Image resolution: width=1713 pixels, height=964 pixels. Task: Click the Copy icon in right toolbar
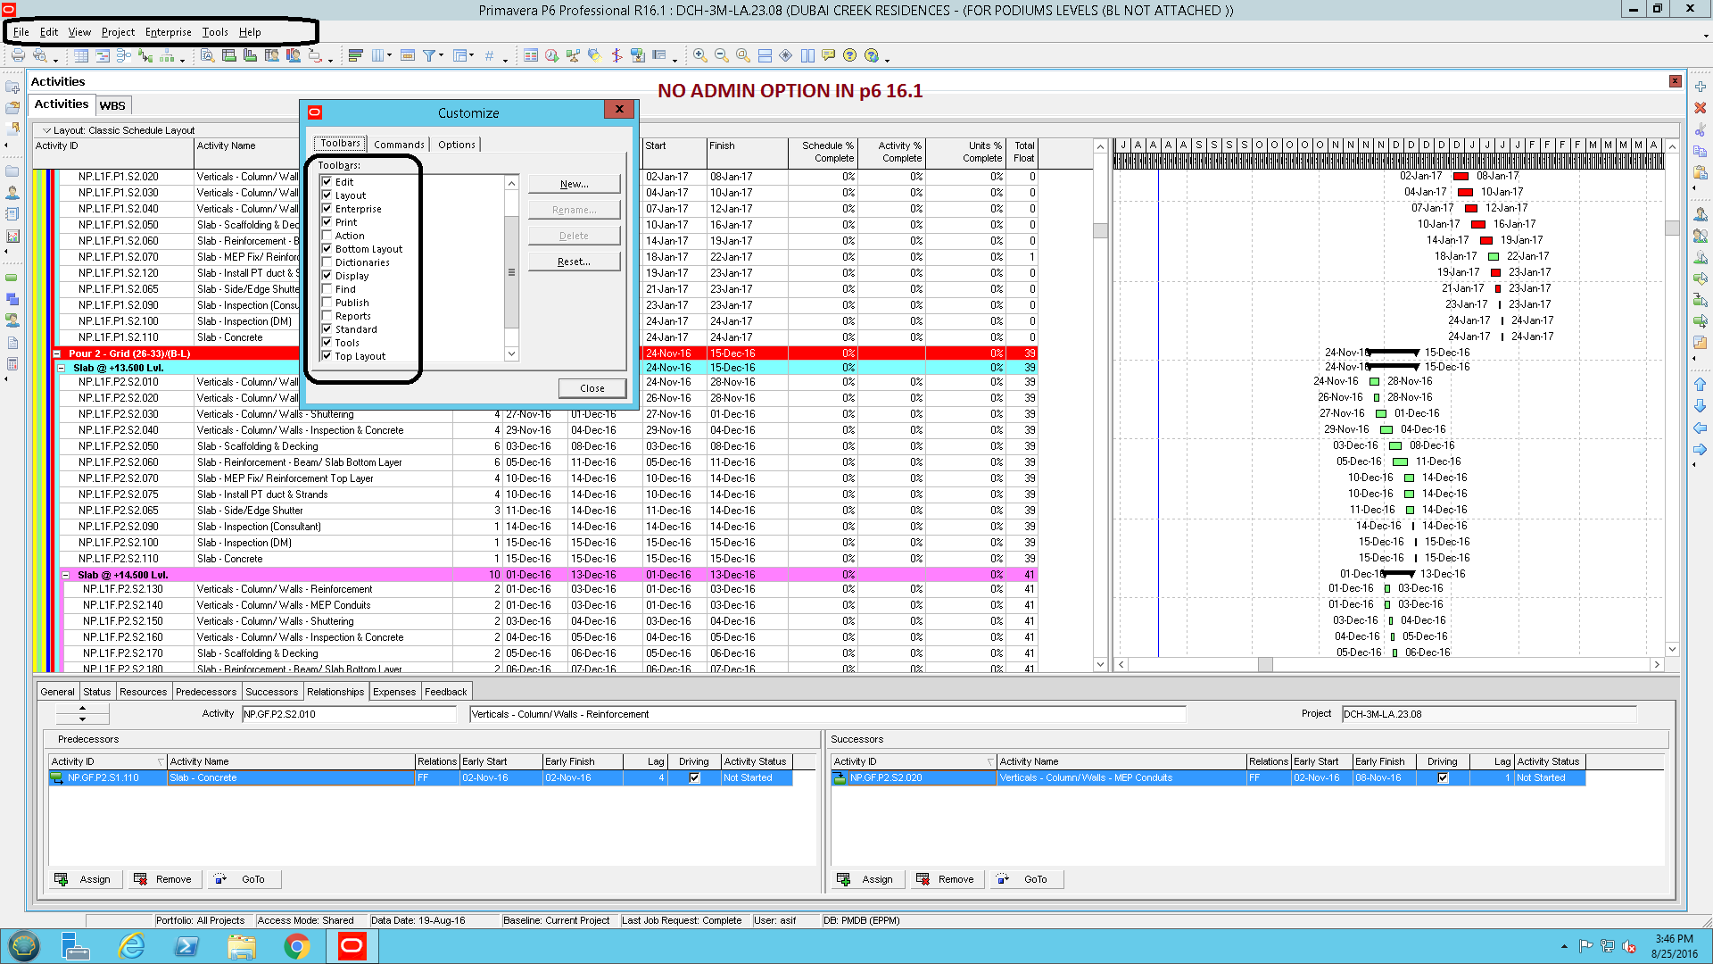1701,151
